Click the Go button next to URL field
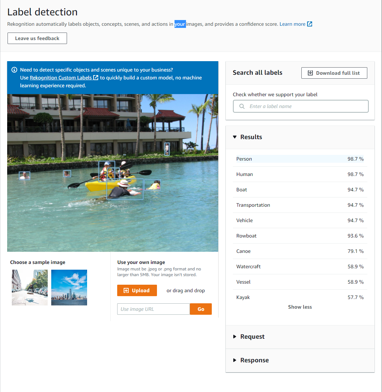Screen dimensions: 382x392 (x=201, y=309)
